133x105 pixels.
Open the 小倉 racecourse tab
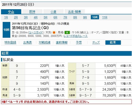[x=53, y=12]
